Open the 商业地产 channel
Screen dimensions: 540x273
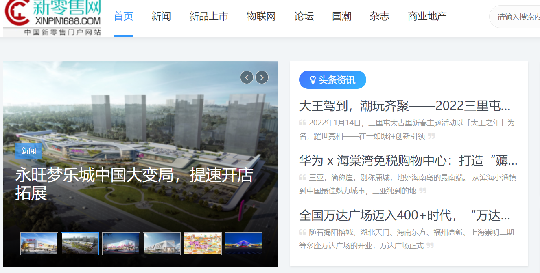(427, 16)
